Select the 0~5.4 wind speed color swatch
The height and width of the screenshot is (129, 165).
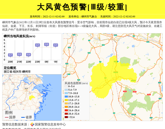click(x=66, y=86)
